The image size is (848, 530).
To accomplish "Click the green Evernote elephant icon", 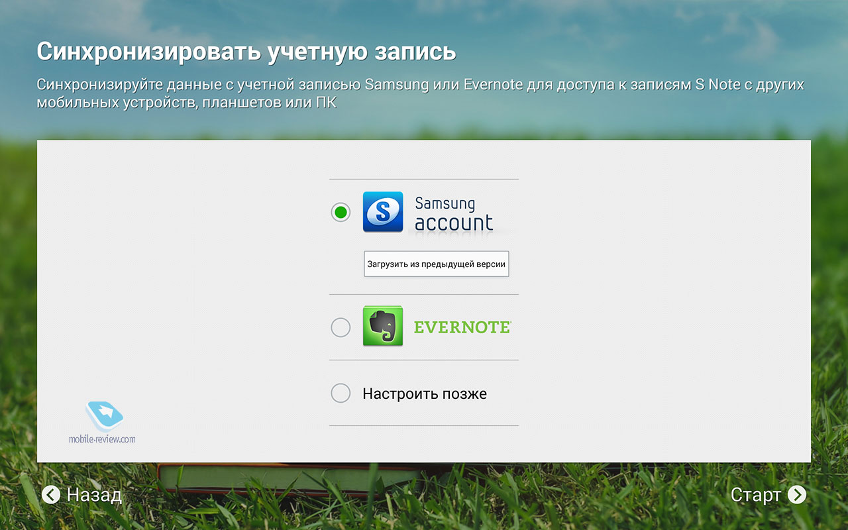I will [383, 326].
